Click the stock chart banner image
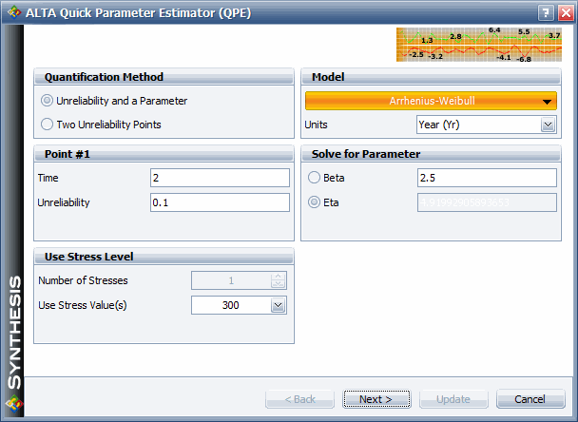Viewport: 578px width, 422px height. pos(479,45)
